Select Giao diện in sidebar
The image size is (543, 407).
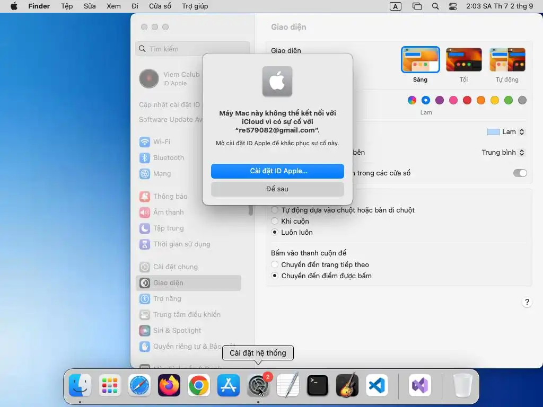(x=188, y=283)
